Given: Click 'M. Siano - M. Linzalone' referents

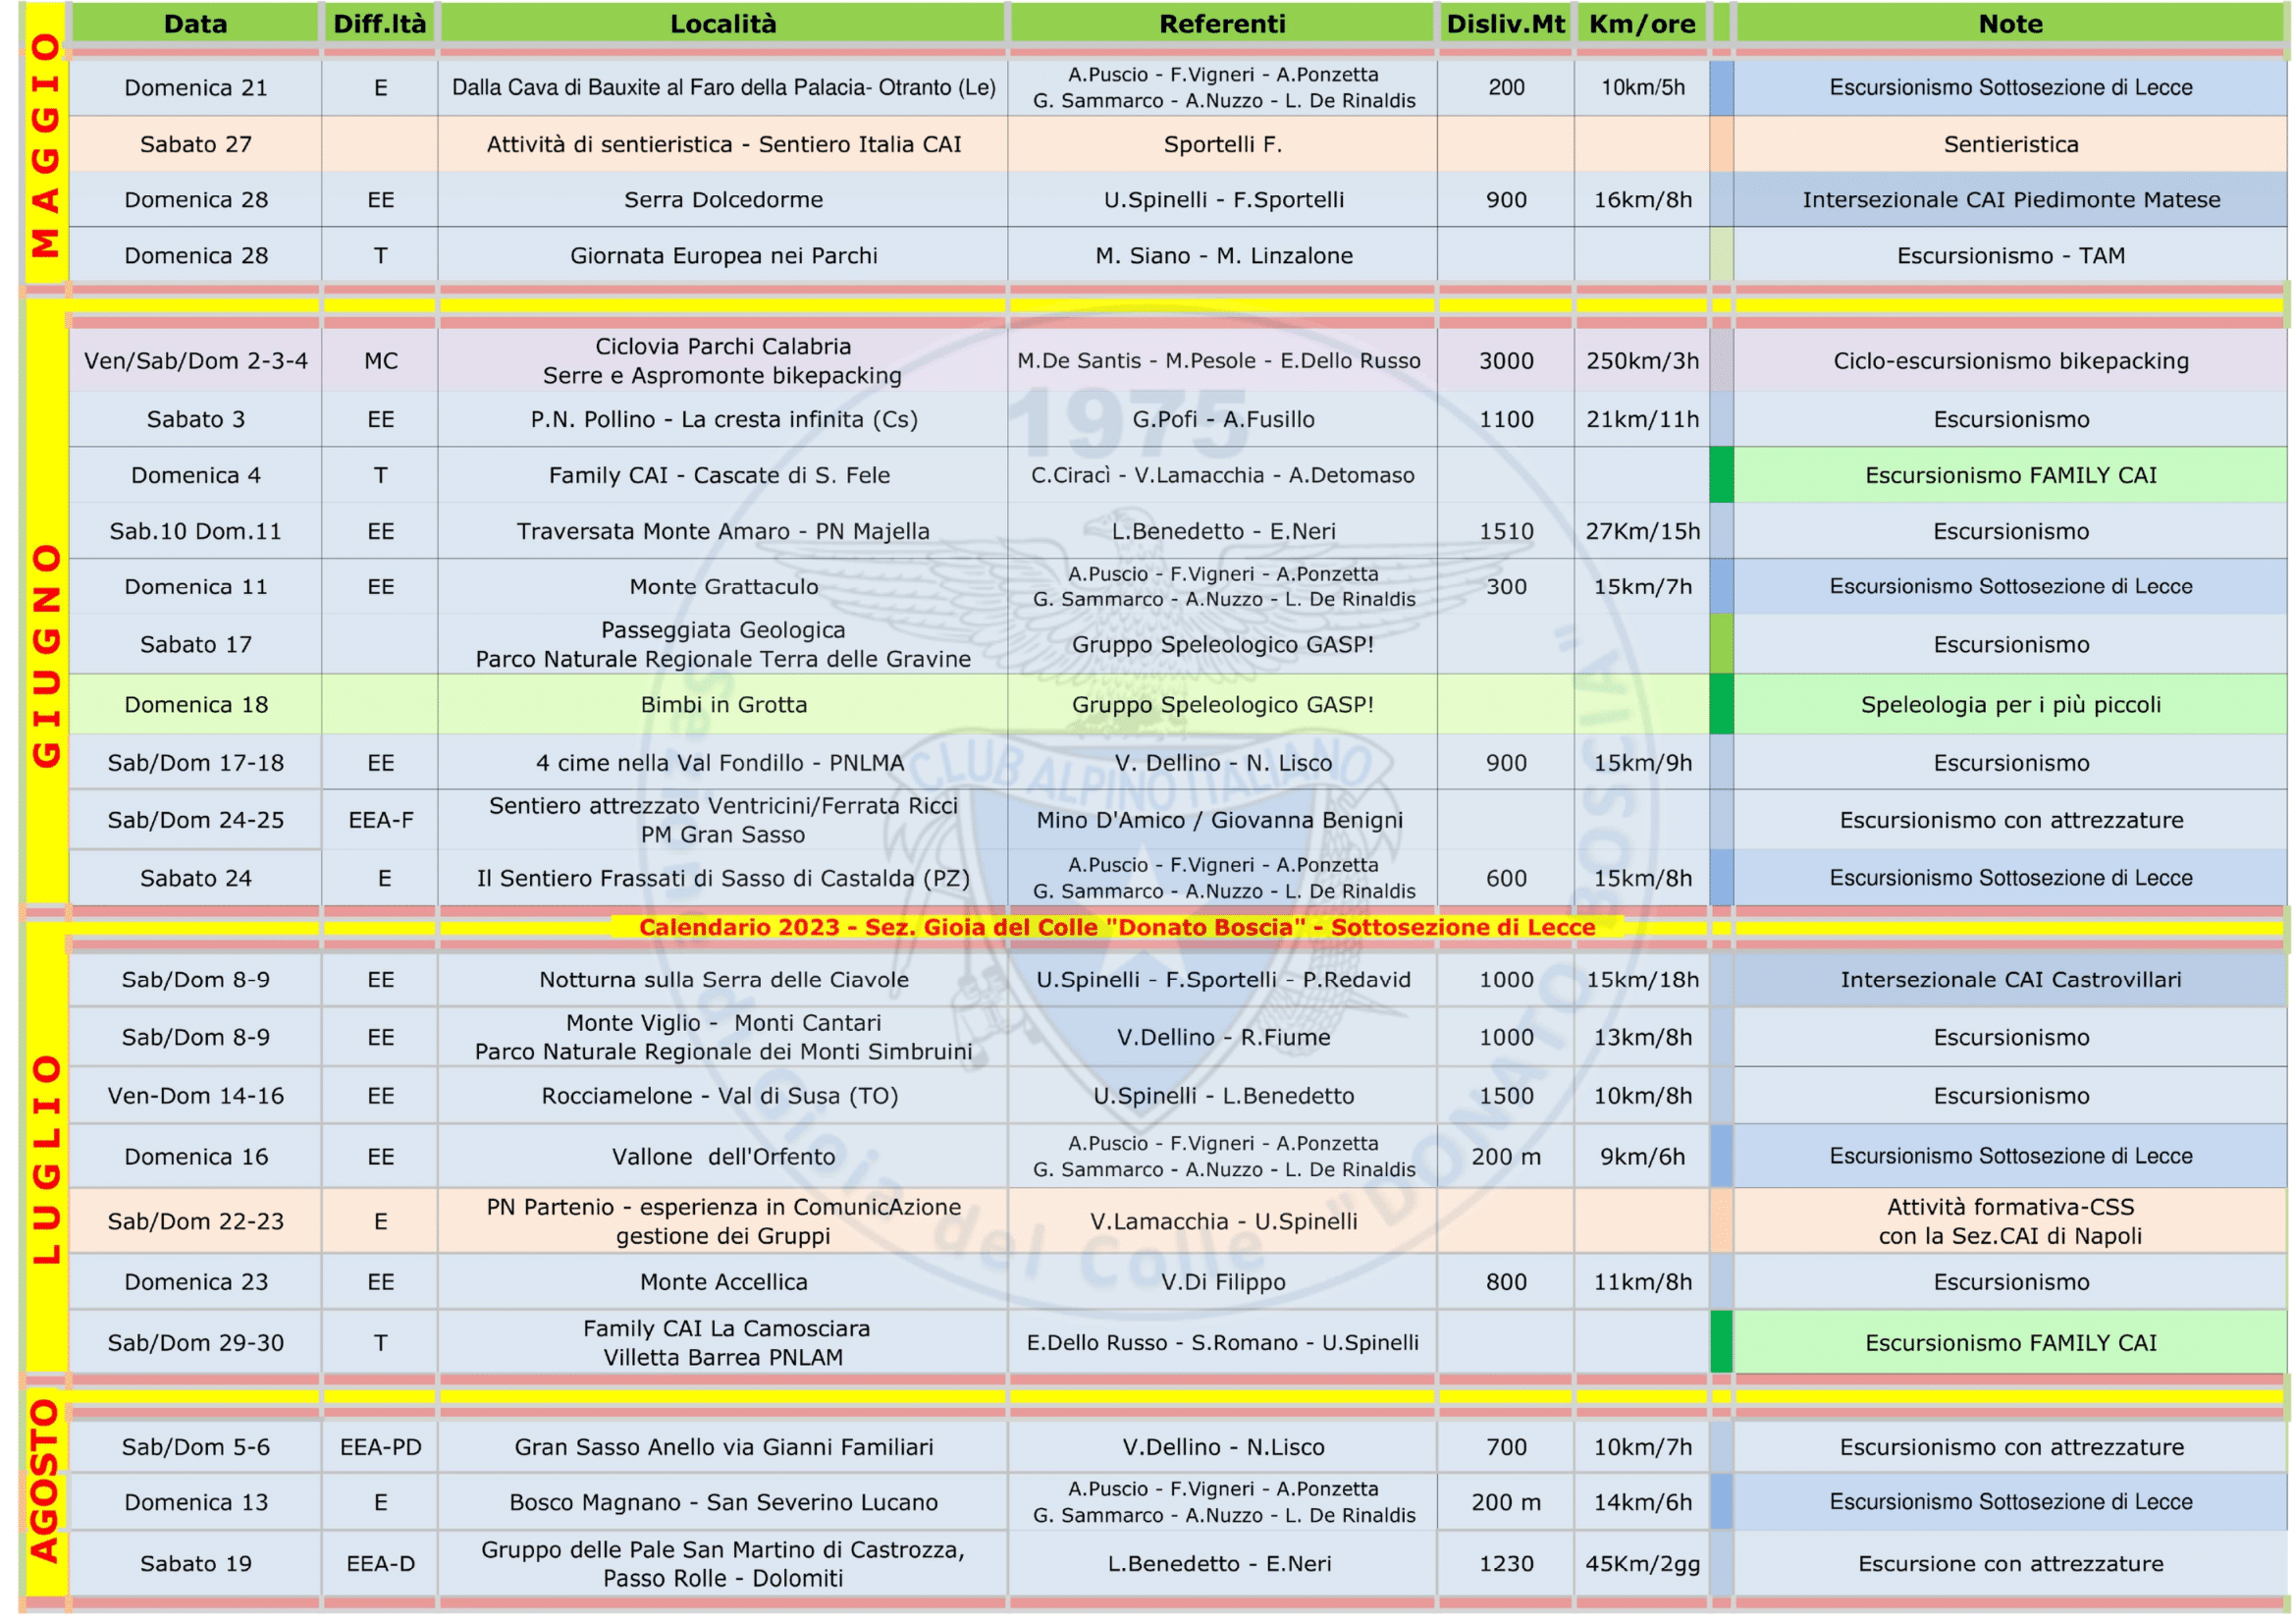Looking at the screenshot, I should tap(1222, 256).
